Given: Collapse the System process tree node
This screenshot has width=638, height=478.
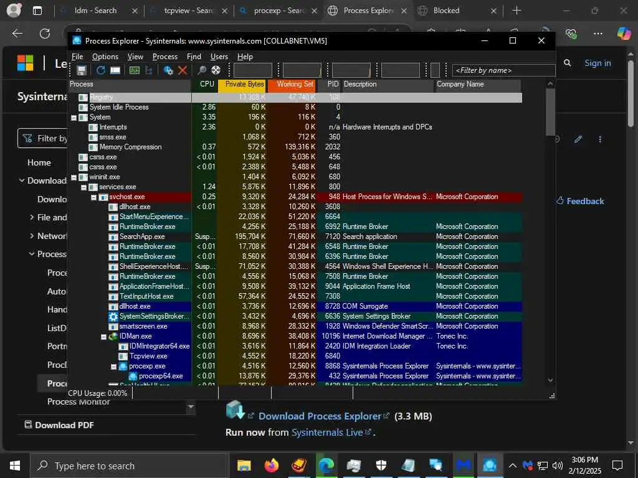Looking at the screenshot, I should [x=74, y=118].
